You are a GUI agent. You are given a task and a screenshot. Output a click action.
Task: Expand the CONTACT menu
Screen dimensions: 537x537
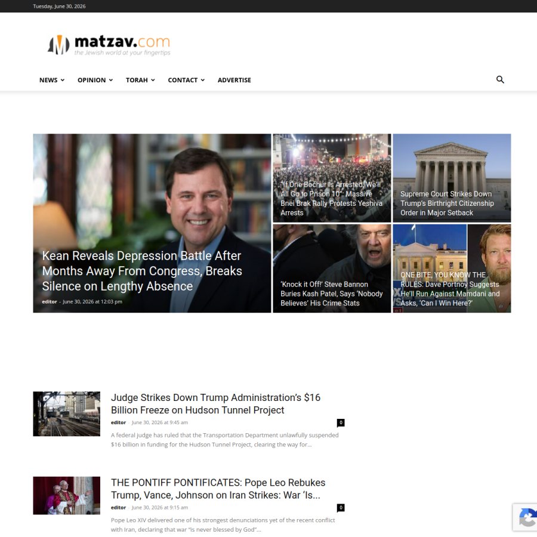[186, 80]
